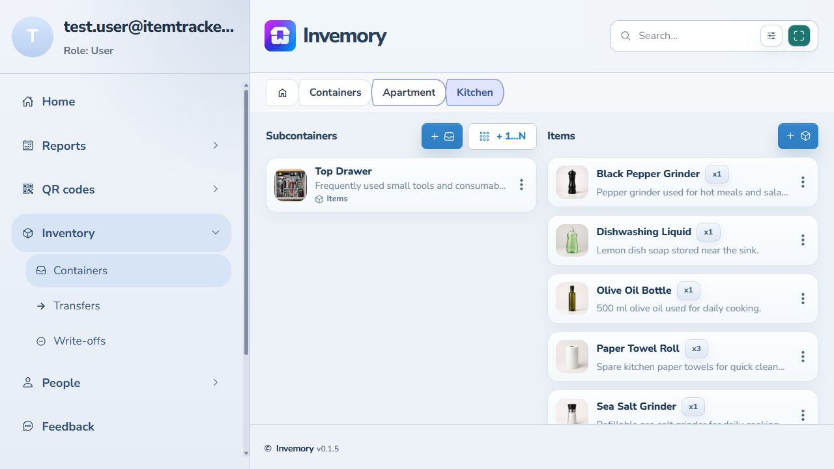The image size is (834, 469).
Task: Click the Sea Salt Grinder title
Action: pyautogui.click(x=637, y=406)
